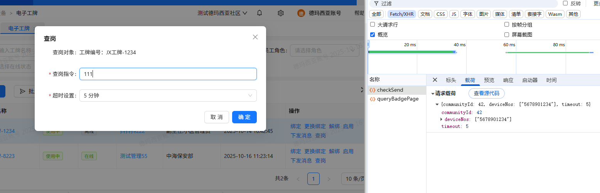Viewport: 600px width, 193px height.
Task: Select the CSS filter type
Action: coord(441,14)
